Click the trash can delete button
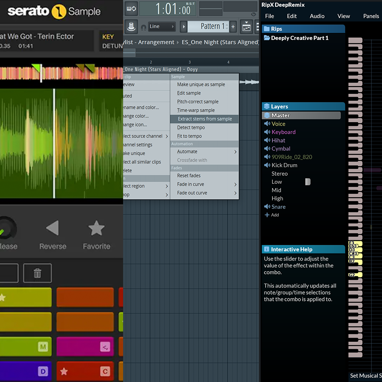Viewport: 382px width, 382px height. tap(37, 273)
